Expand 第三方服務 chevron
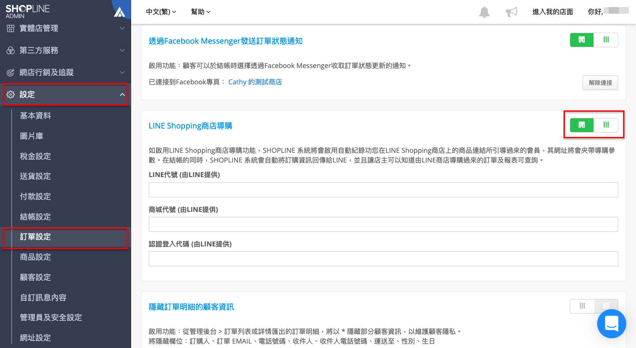The image size is (636, 348). pyautogui.click(x=122, y=50)
